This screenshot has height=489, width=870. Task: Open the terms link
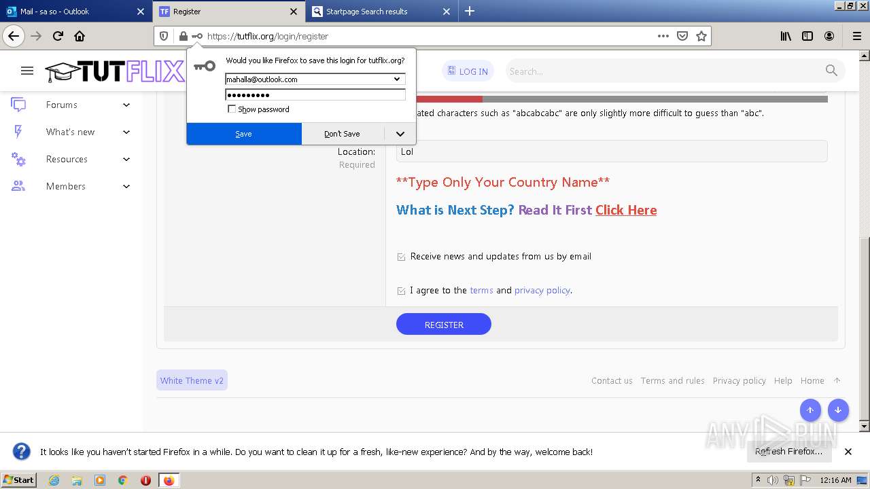pos(481,290)
